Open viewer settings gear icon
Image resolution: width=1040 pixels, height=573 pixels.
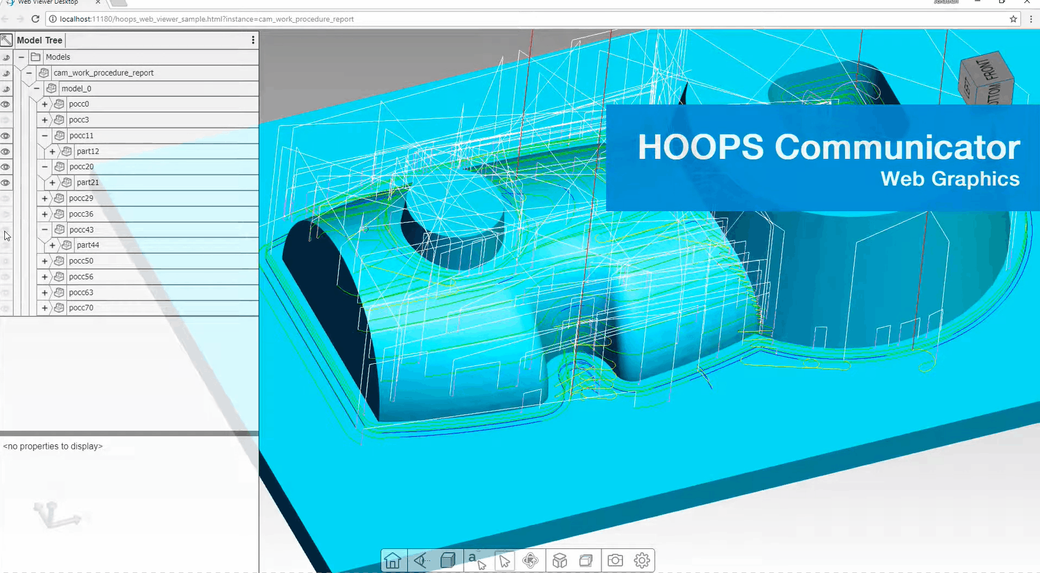[642, 561]
